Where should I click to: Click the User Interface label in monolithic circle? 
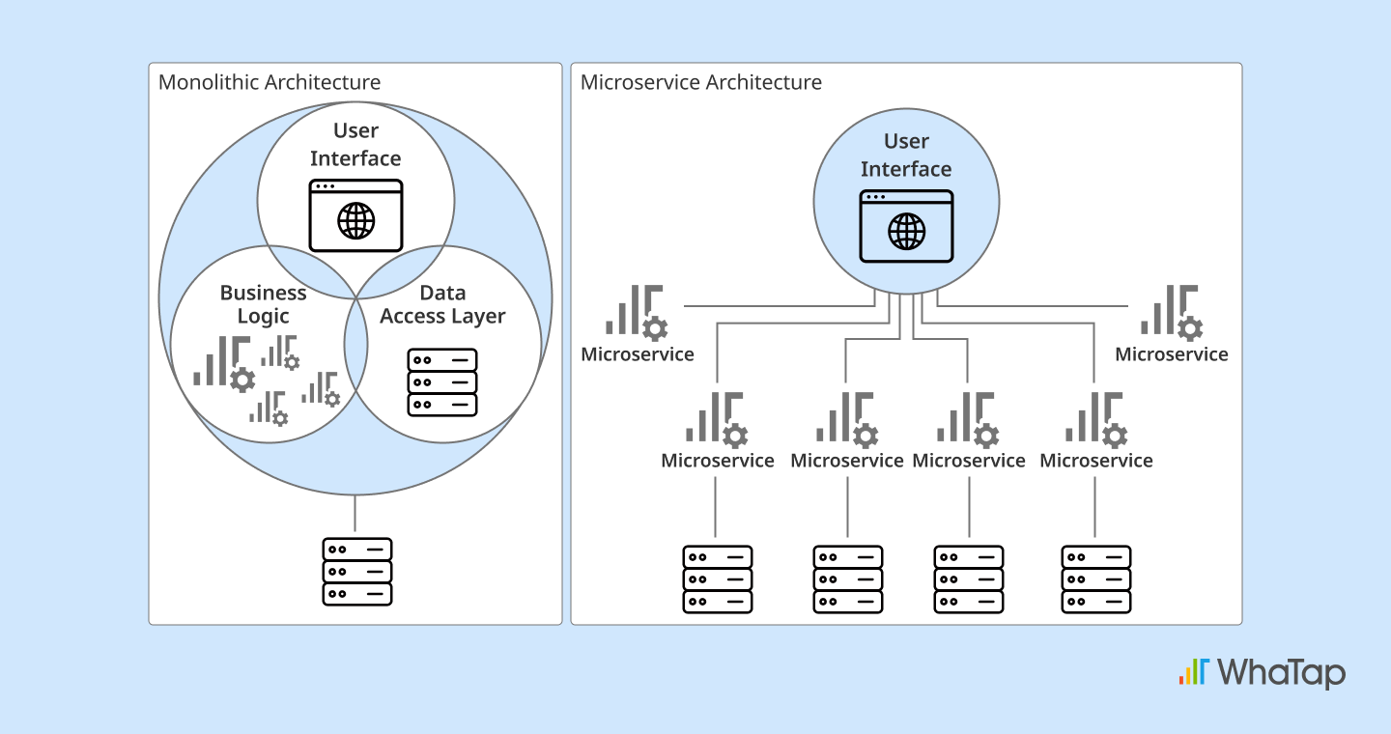[x=355, y=145]
